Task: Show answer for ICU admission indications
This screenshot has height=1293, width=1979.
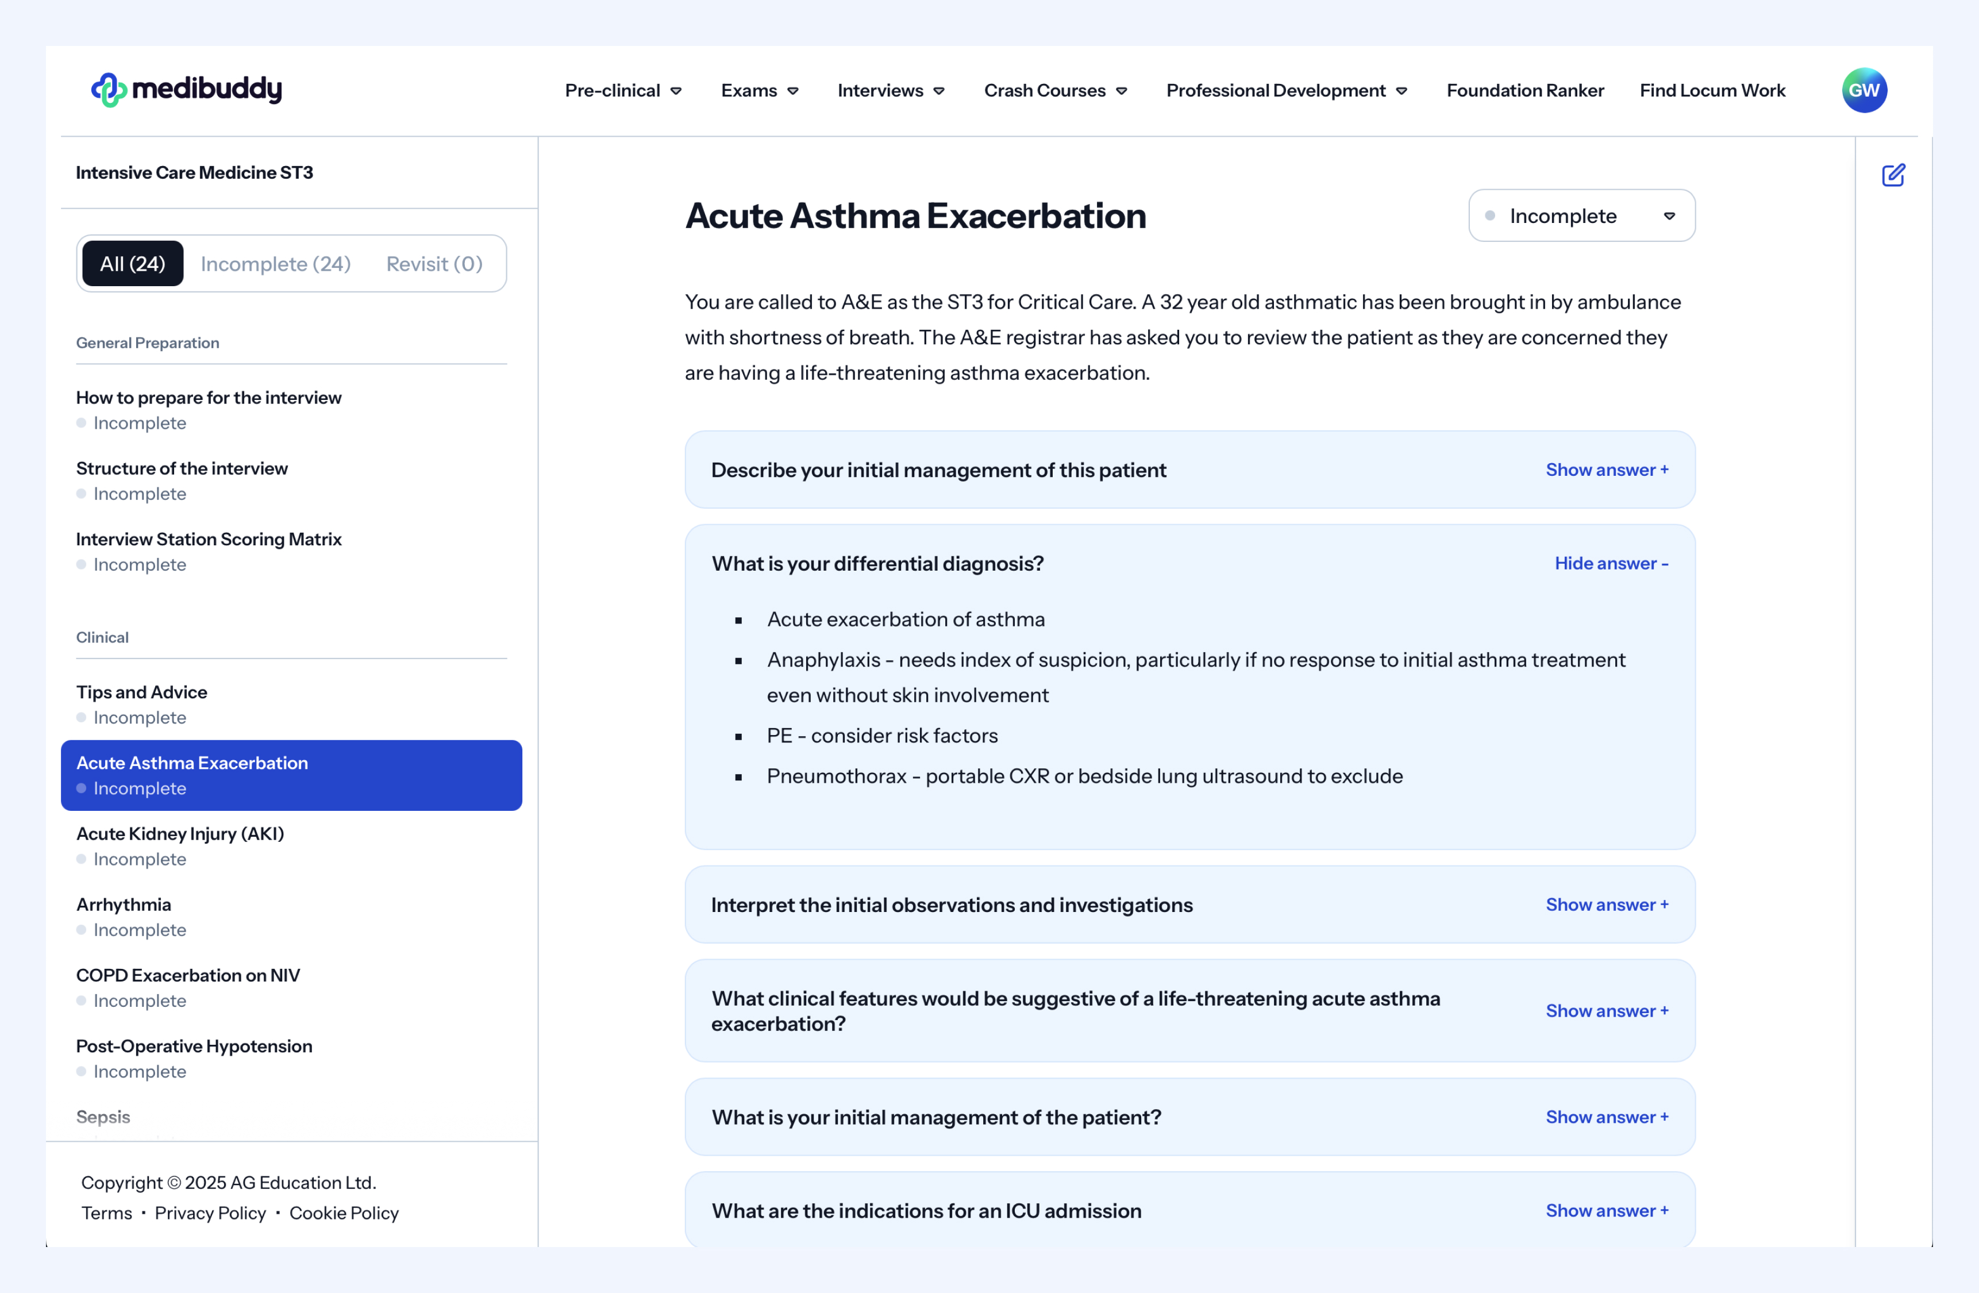Action: coord(1607,1211)
